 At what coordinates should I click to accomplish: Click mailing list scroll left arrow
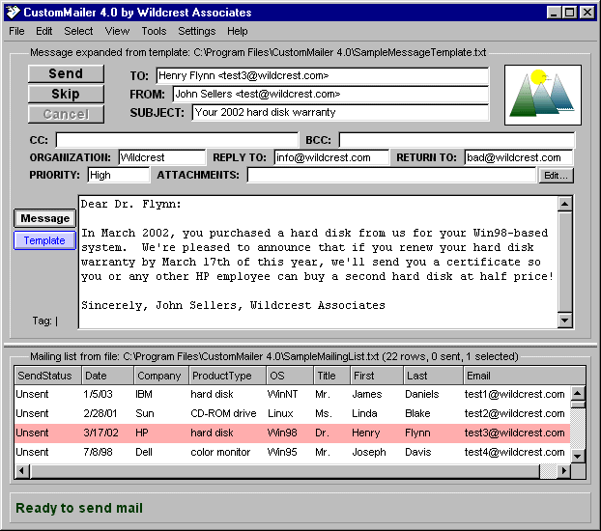(22, 471)
